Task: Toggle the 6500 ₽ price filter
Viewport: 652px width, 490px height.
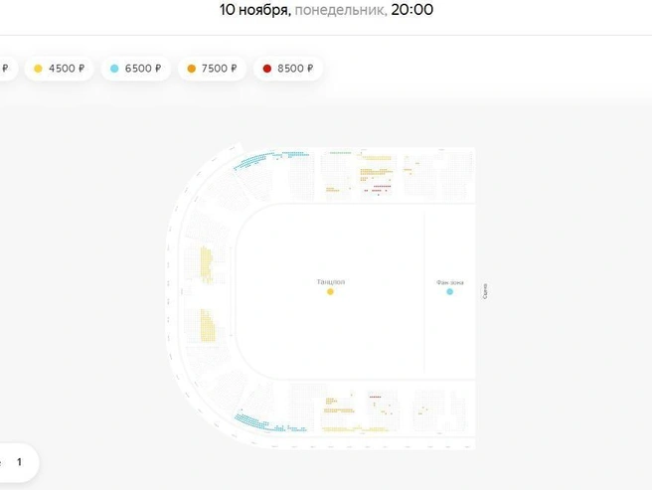Action: pyautogui.click(x=135, y=69)
